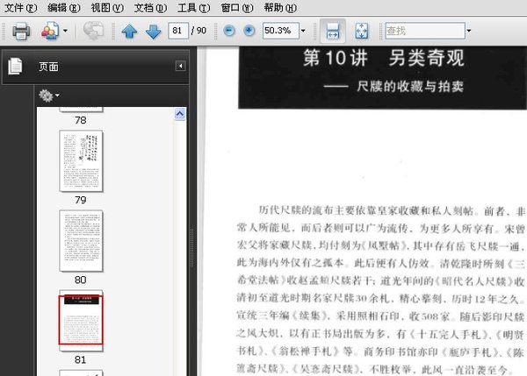Collapse the Pages navigation panel
Viewport: 527px width, 376px height.
click(180, 66)
